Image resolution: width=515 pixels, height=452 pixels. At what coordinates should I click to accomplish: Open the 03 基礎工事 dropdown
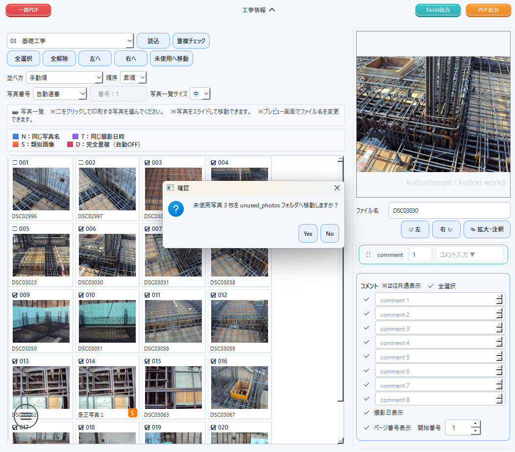coord(70,41)
